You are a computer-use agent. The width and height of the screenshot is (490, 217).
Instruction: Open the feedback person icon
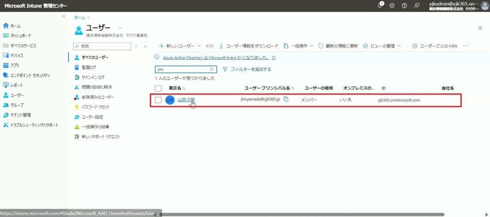417,6
